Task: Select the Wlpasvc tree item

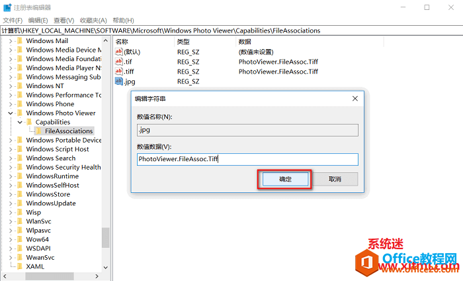Action: 38,230
